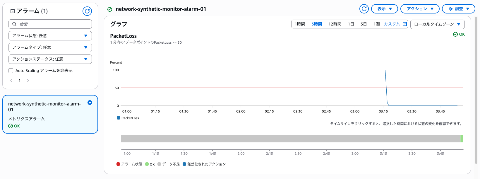This screenshot has width=480, height=179.
Task: Open the 調査 dropdown menu
Action: [x=459, y=9]
